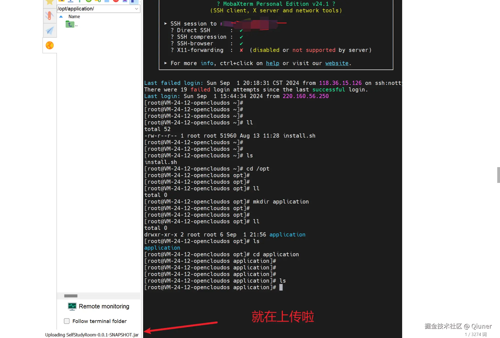Select the SFTP browser globe tab

tap(50, 45)
